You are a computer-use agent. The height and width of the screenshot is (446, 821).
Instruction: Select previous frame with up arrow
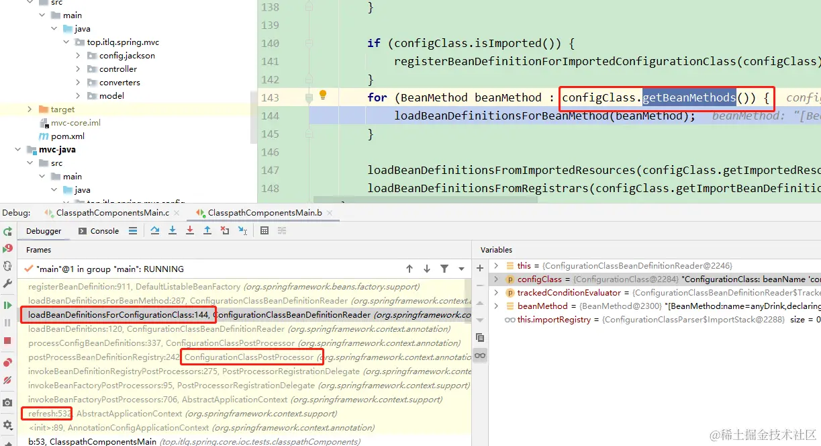coord(409,269)
